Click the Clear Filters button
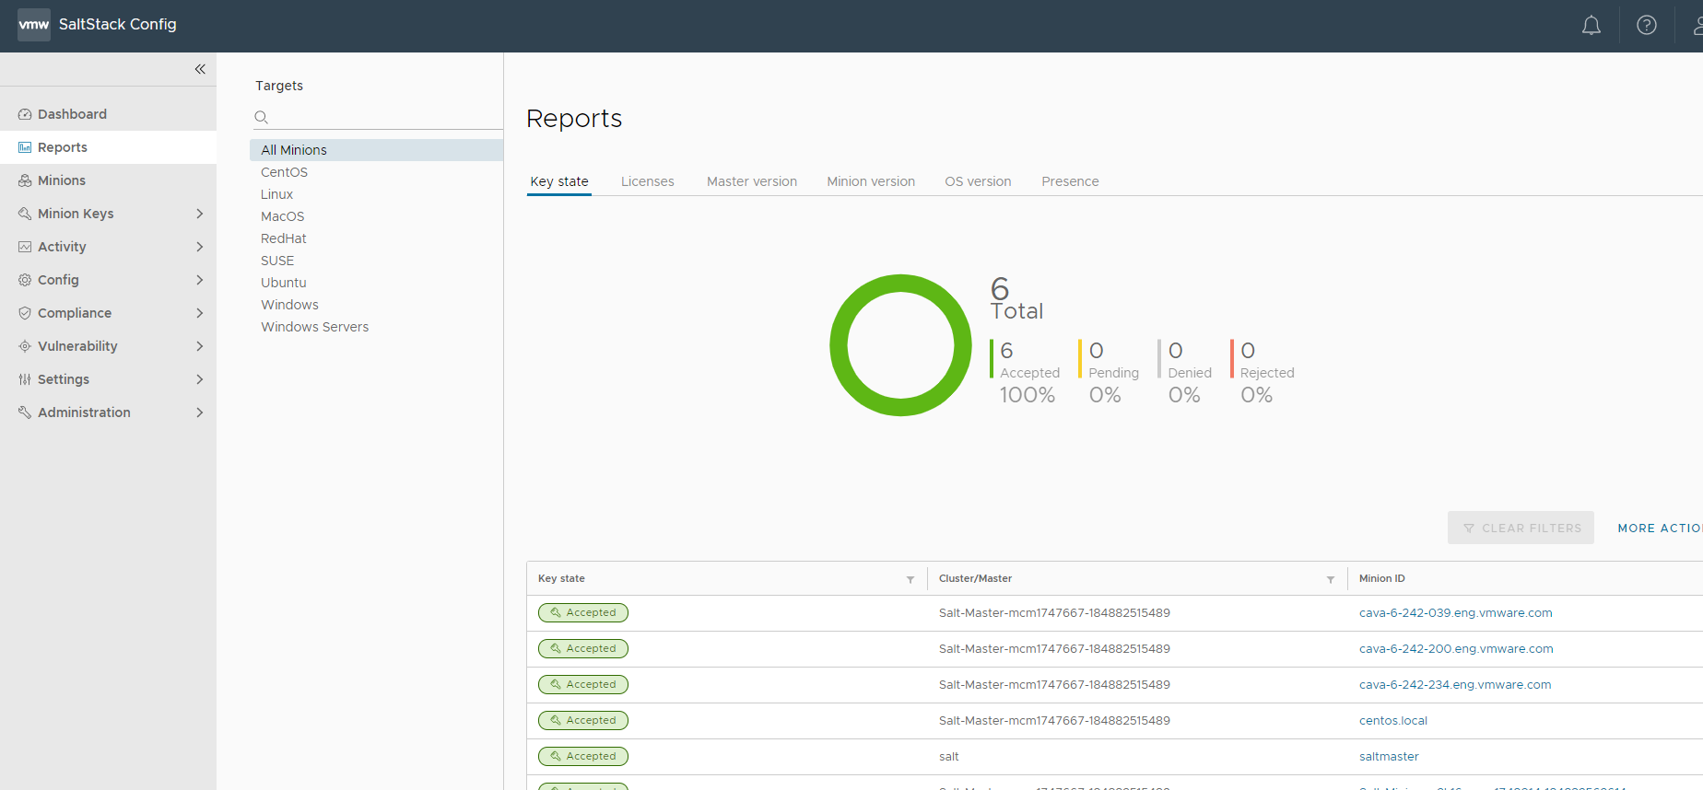This screenshot has height=790, width=1703. coord(1521,528)
